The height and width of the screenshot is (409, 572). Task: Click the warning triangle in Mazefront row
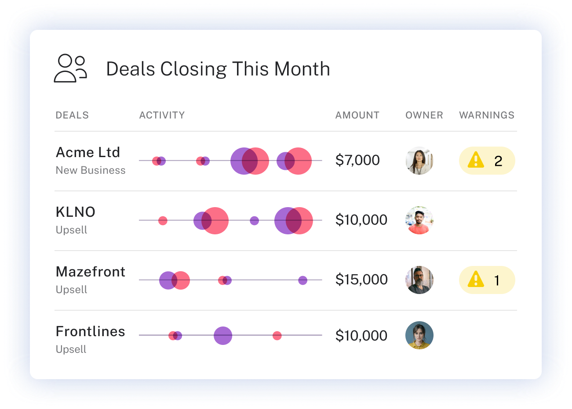[476, 280]
